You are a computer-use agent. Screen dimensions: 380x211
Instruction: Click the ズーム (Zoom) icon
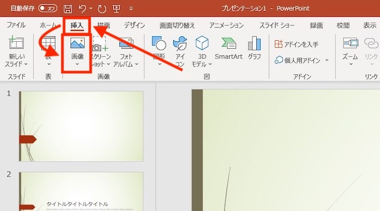pos(351,43)
